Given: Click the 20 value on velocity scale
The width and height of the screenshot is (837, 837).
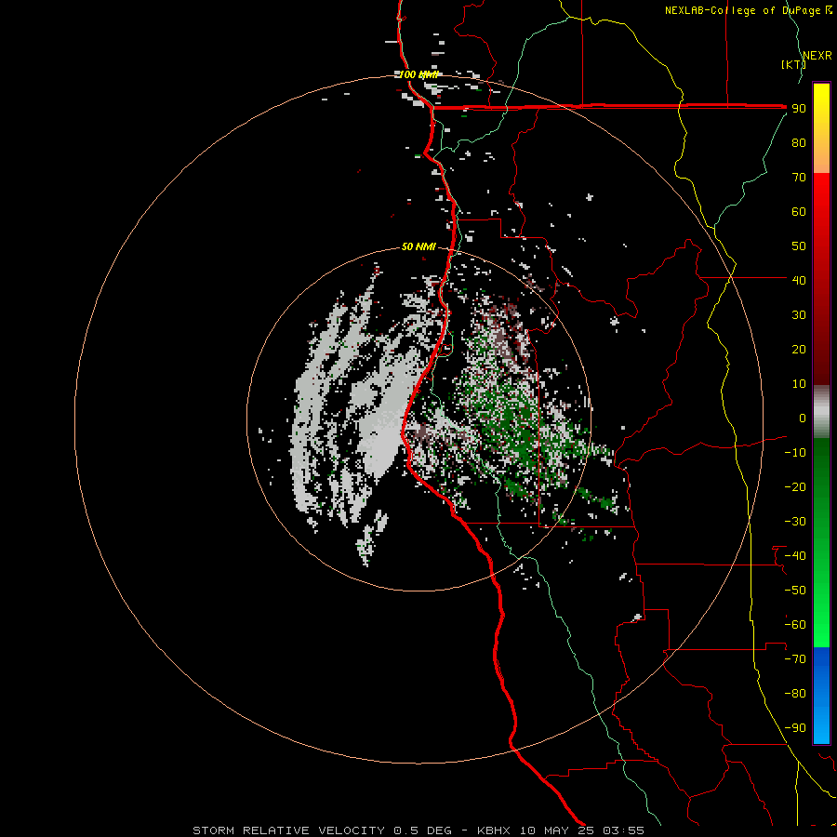Looking at the screenshot, I should (799, 349).
